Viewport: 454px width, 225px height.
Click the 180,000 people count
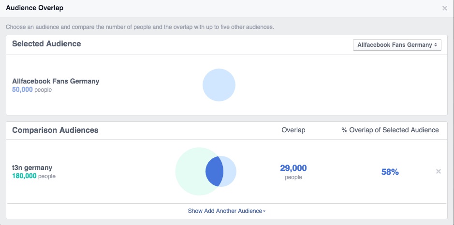pos(33,176)
